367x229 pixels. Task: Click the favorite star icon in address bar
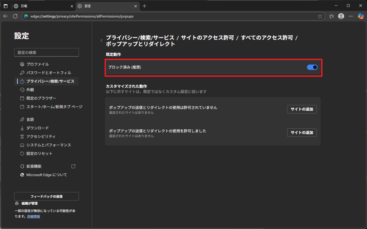pos(320,16)
